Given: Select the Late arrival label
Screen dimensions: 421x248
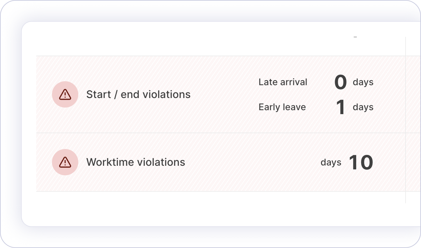Looking at the screenshot, I should 283,82.
